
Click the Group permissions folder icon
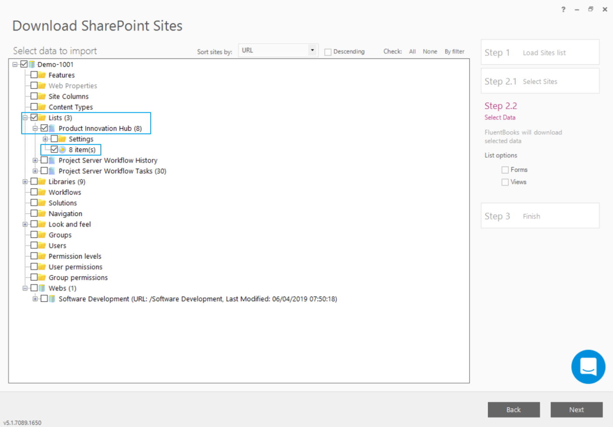(x=42, y=277)
